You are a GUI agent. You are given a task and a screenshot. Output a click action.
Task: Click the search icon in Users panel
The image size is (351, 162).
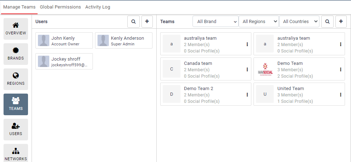click(x=133, y=22)
